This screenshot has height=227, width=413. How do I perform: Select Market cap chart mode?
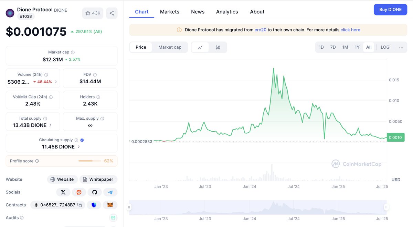(170, 47)
